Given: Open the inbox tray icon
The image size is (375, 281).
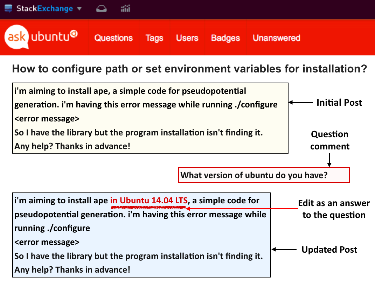Looking at the screenshot, I should pos(102,9).
